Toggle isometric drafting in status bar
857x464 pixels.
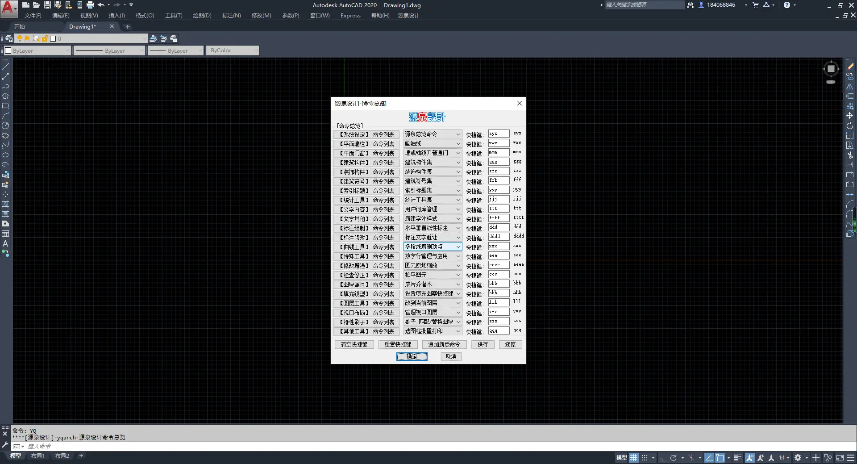[x=691, y=457]
